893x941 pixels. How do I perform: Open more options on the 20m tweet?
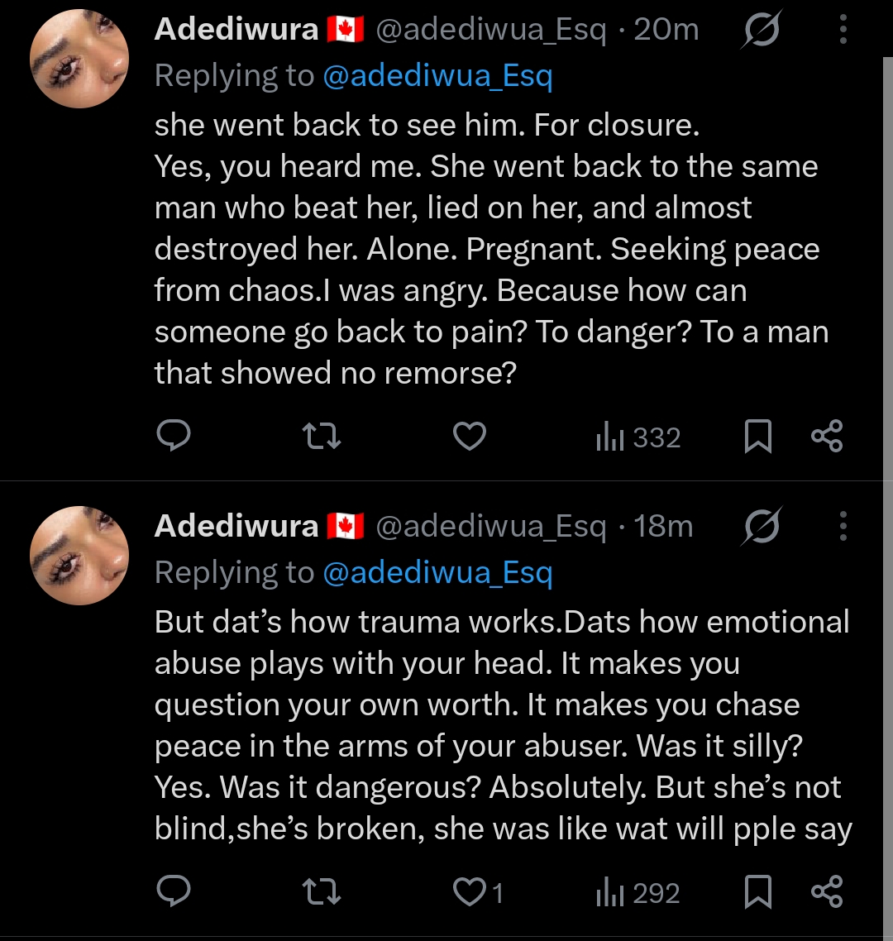tap(843, 31)
